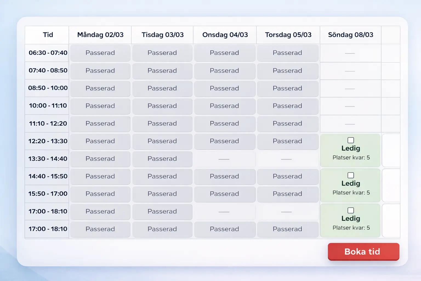Select the 13:30 - 14:40 time row label
Image resolution: width=421 pixels, height=281 pixels.
coord(48,159)
